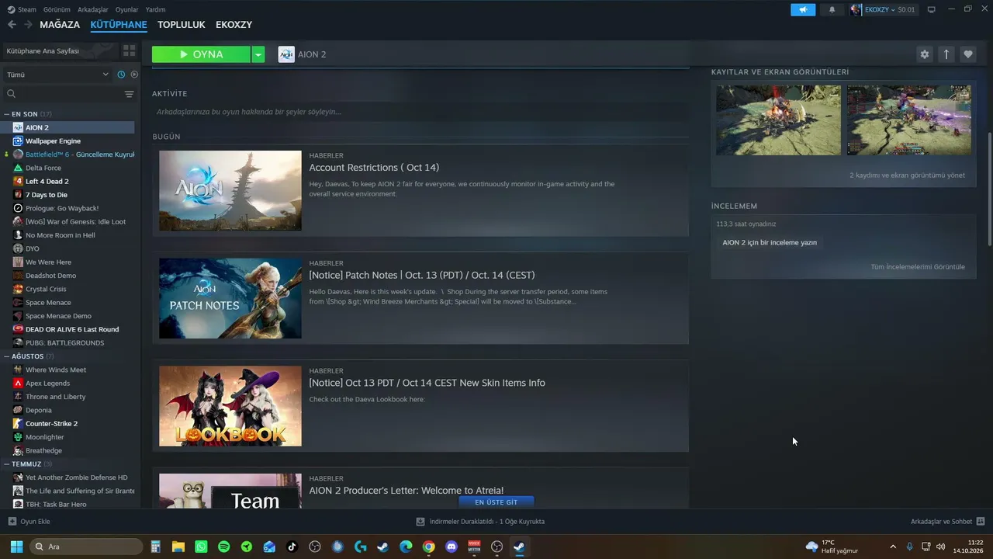993x559 pixels.
Task: Collapse the AĞUSTOS category
Action: pos(7,356)
